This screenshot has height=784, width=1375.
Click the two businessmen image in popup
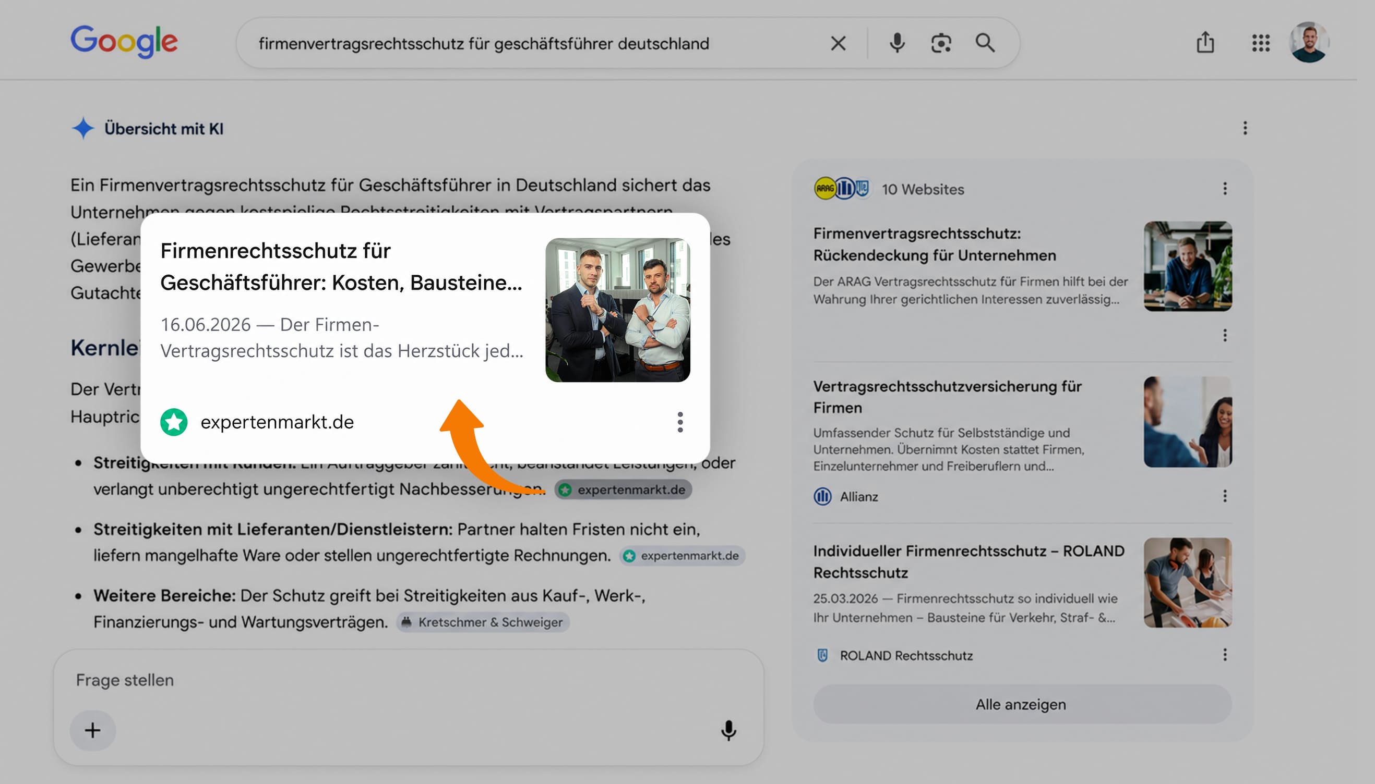click(618, 310)
